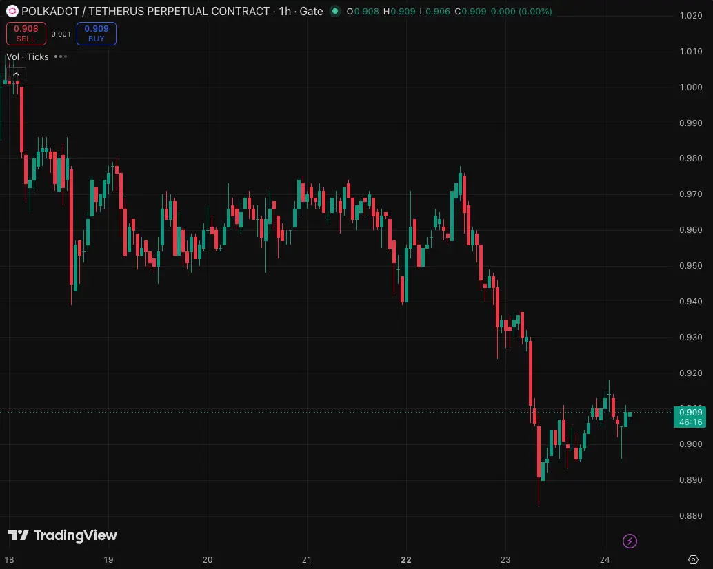Click the Vol · Ticks indicator label
The image size is (713, 569).
coord(28,56)
